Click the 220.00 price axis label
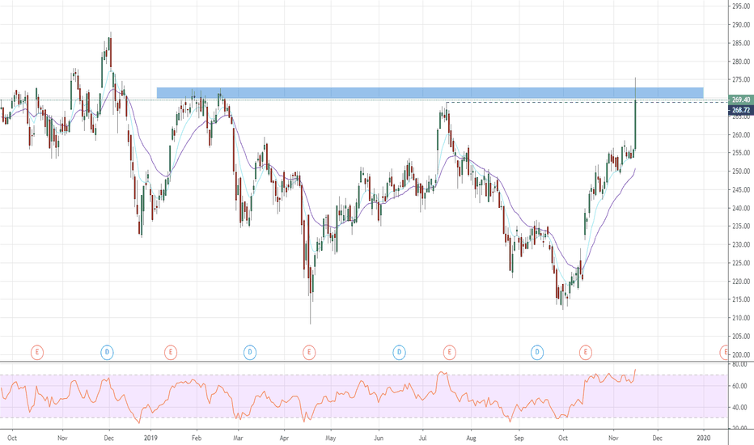 (x=741, y=282)
